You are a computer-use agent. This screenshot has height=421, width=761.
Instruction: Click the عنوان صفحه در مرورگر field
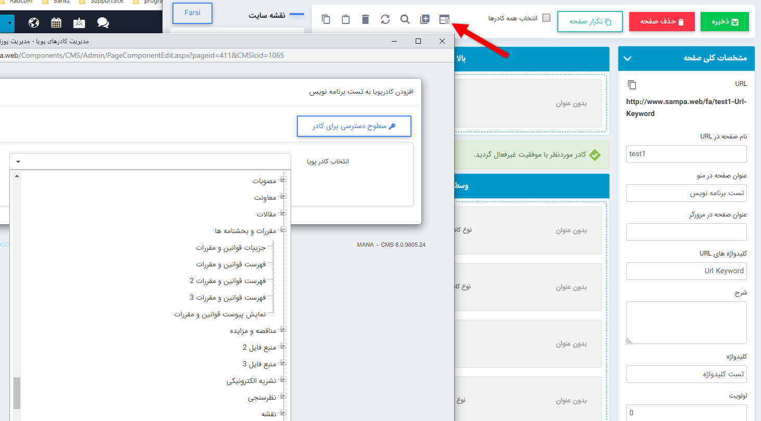pyautogui.click(x=686, y=232)
